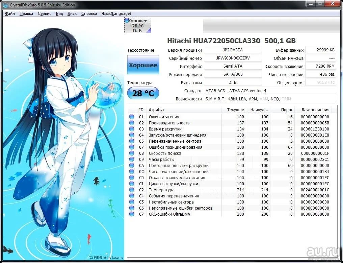The height and width of the screenshot is (263, 343).
Task: Select the D: E: disk tab at top
Action: tap(138, 25)
